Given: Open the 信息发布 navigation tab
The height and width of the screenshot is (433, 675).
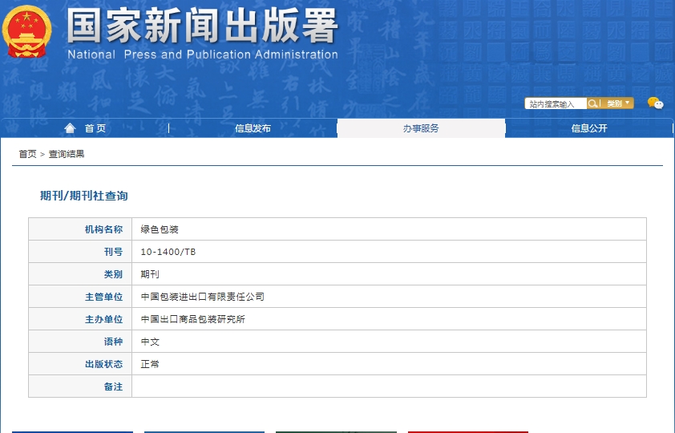Looking at the screenshot, I should tap(253, 128).
